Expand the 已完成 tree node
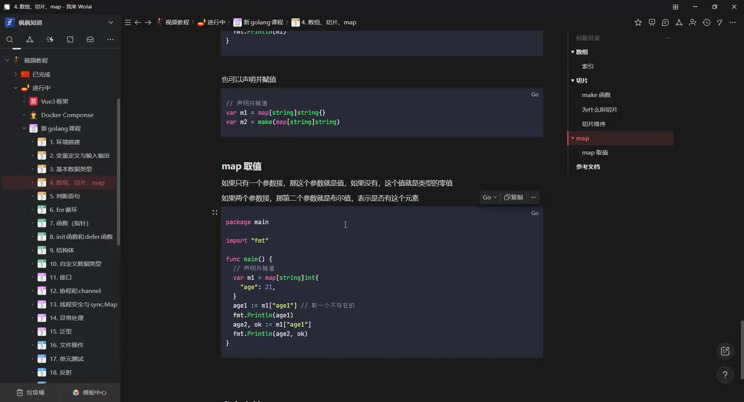 pos(16,74)
